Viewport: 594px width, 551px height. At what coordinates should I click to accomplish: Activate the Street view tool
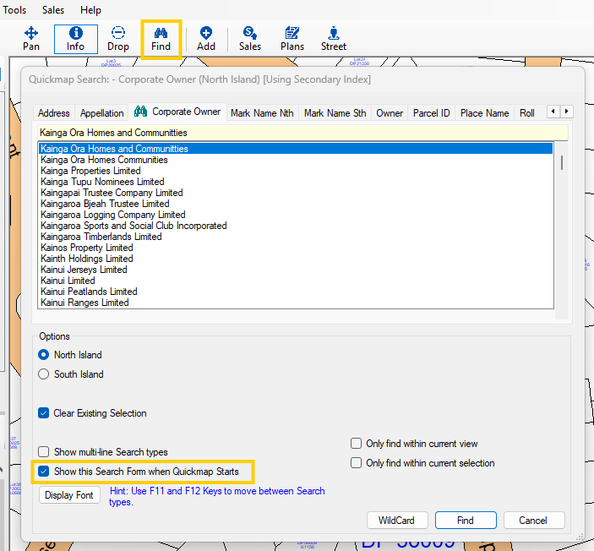click(x=334, y=38)
